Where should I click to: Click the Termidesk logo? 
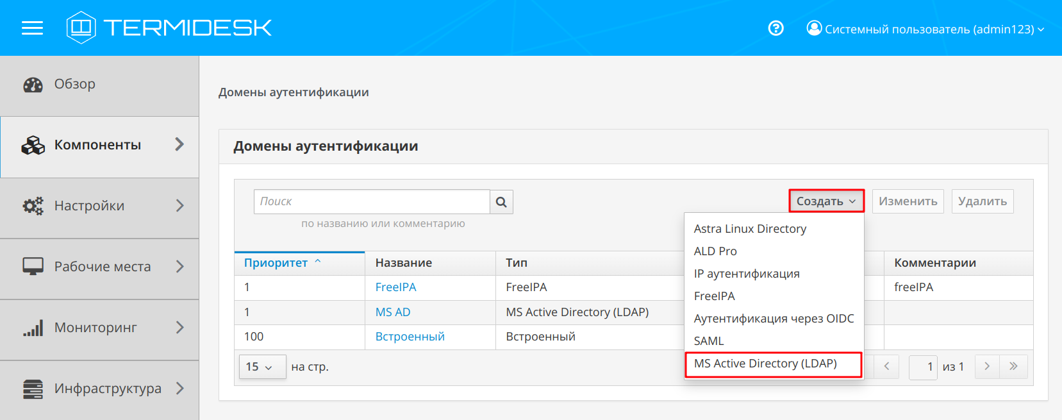pyautogui.click(x=169, y=28)
